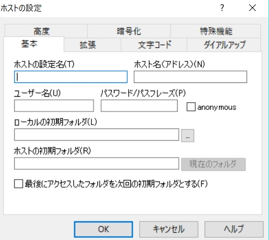Select the パスワード/パスフレーズ field
Image resolution: width=269 pixels, height=240 pixels.
pos(139,105)
